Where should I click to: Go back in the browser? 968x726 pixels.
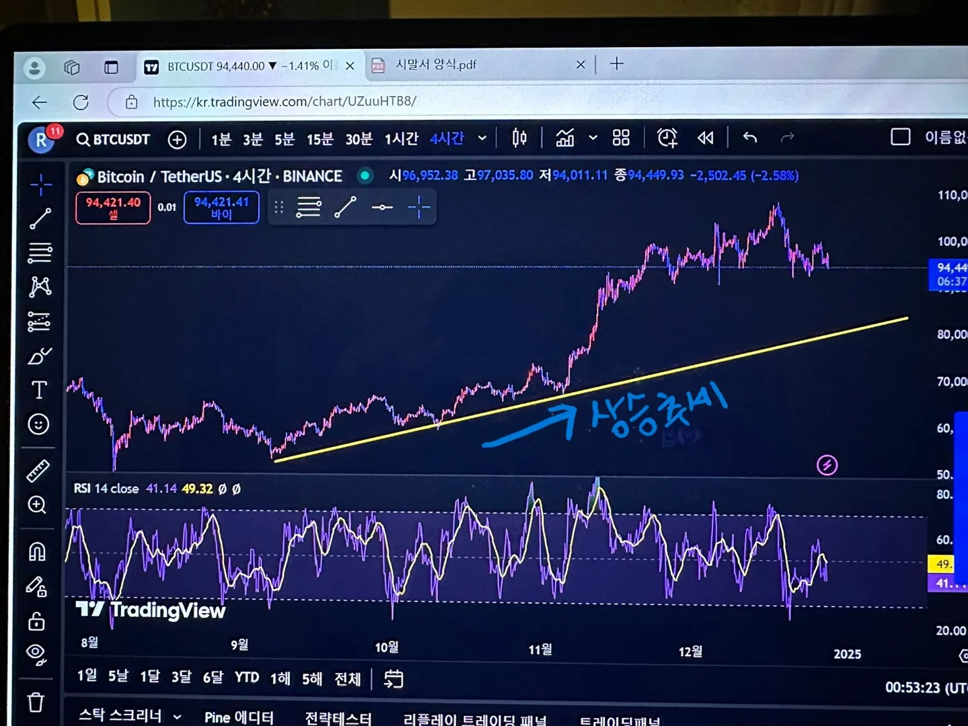(x=40, y=102)
